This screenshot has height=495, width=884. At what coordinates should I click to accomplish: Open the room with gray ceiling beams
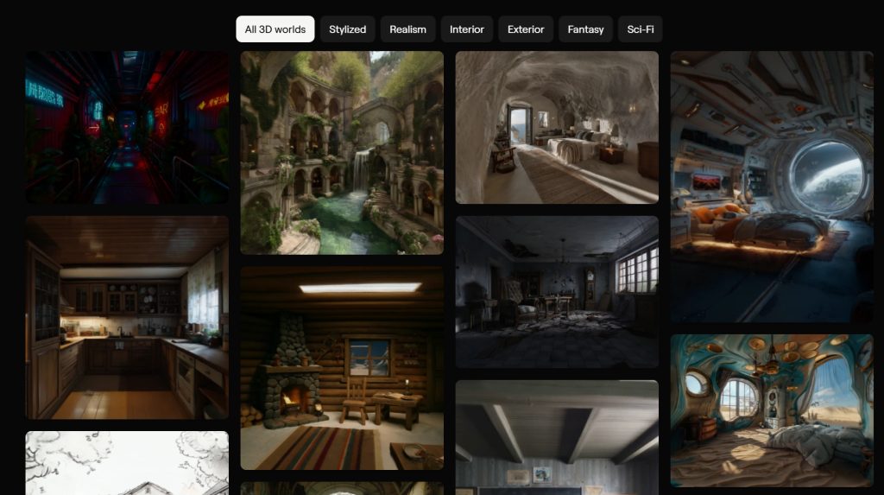pyautogui.click(x=557, y=437)
